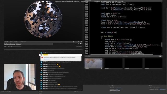
Task: Click the webcam video of the streamer
Action: click(x=20, y=77)
